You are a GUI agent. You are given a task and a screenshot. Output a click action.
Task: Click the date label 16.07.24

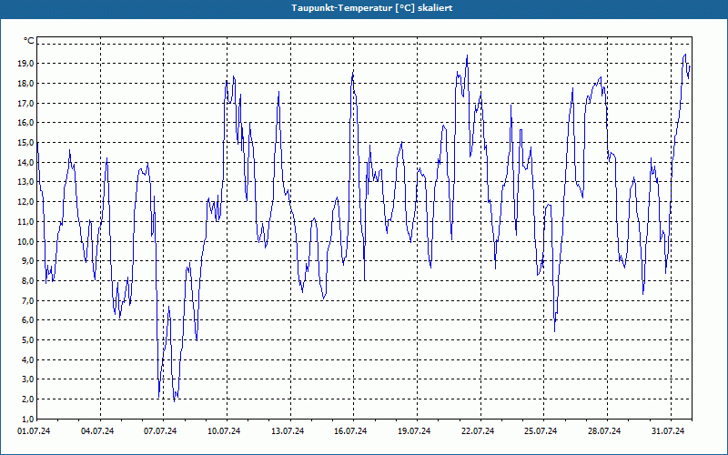coord(350,431)
